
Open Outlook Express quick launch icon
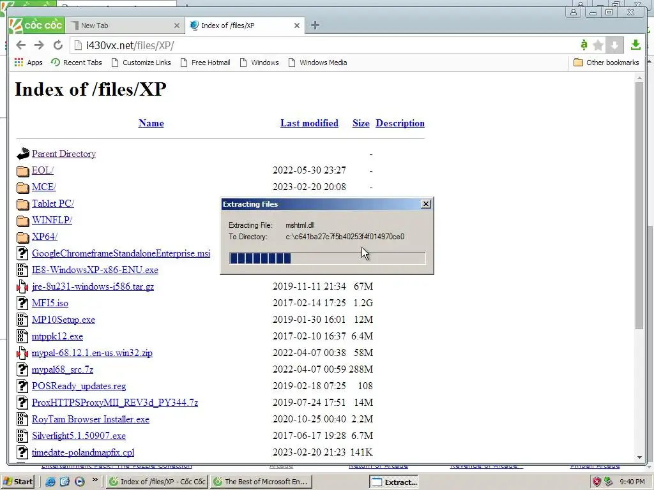65,482
